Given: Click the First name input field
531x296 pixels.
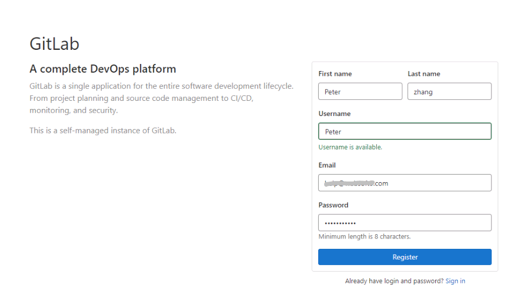Looking at the screenshot, I should (360, 91).
